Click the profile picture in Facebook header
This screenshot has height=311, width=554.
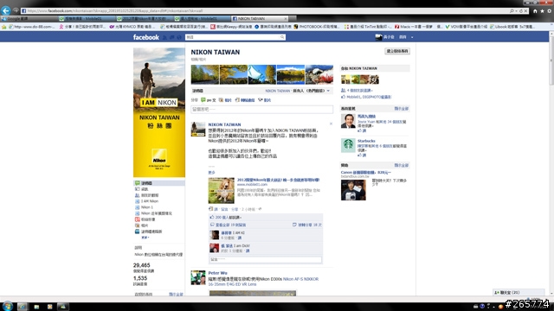(x=378, y=37)
